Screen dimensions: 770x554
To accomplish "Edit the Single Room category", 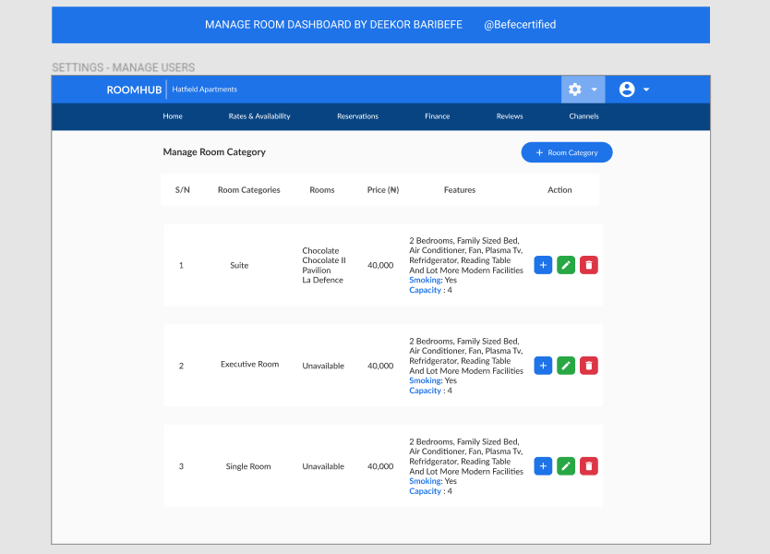I will [x=566, y=466].
